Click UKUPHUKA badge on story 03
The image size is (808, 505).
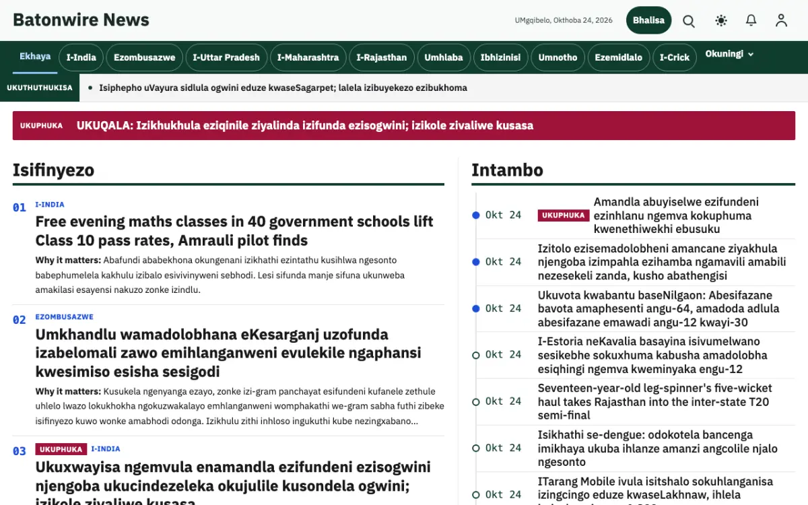(61, 449)
